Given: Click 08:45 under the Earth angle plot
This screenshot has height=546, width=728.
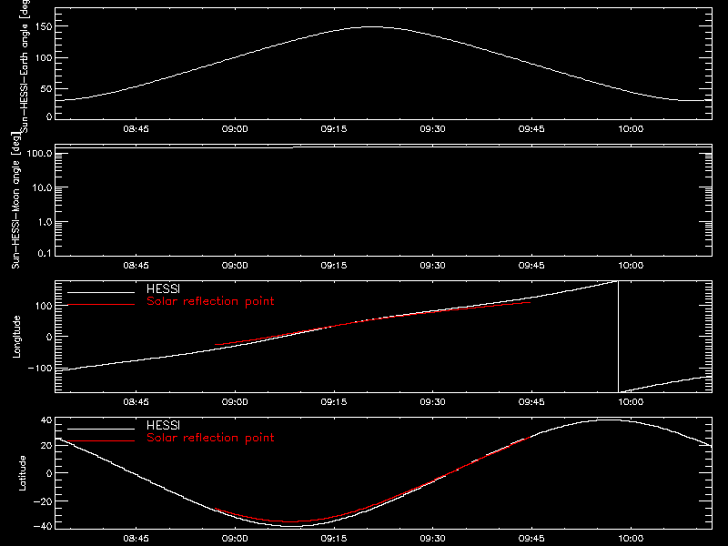Looking at the screenshot, I should tap(136, 129).
